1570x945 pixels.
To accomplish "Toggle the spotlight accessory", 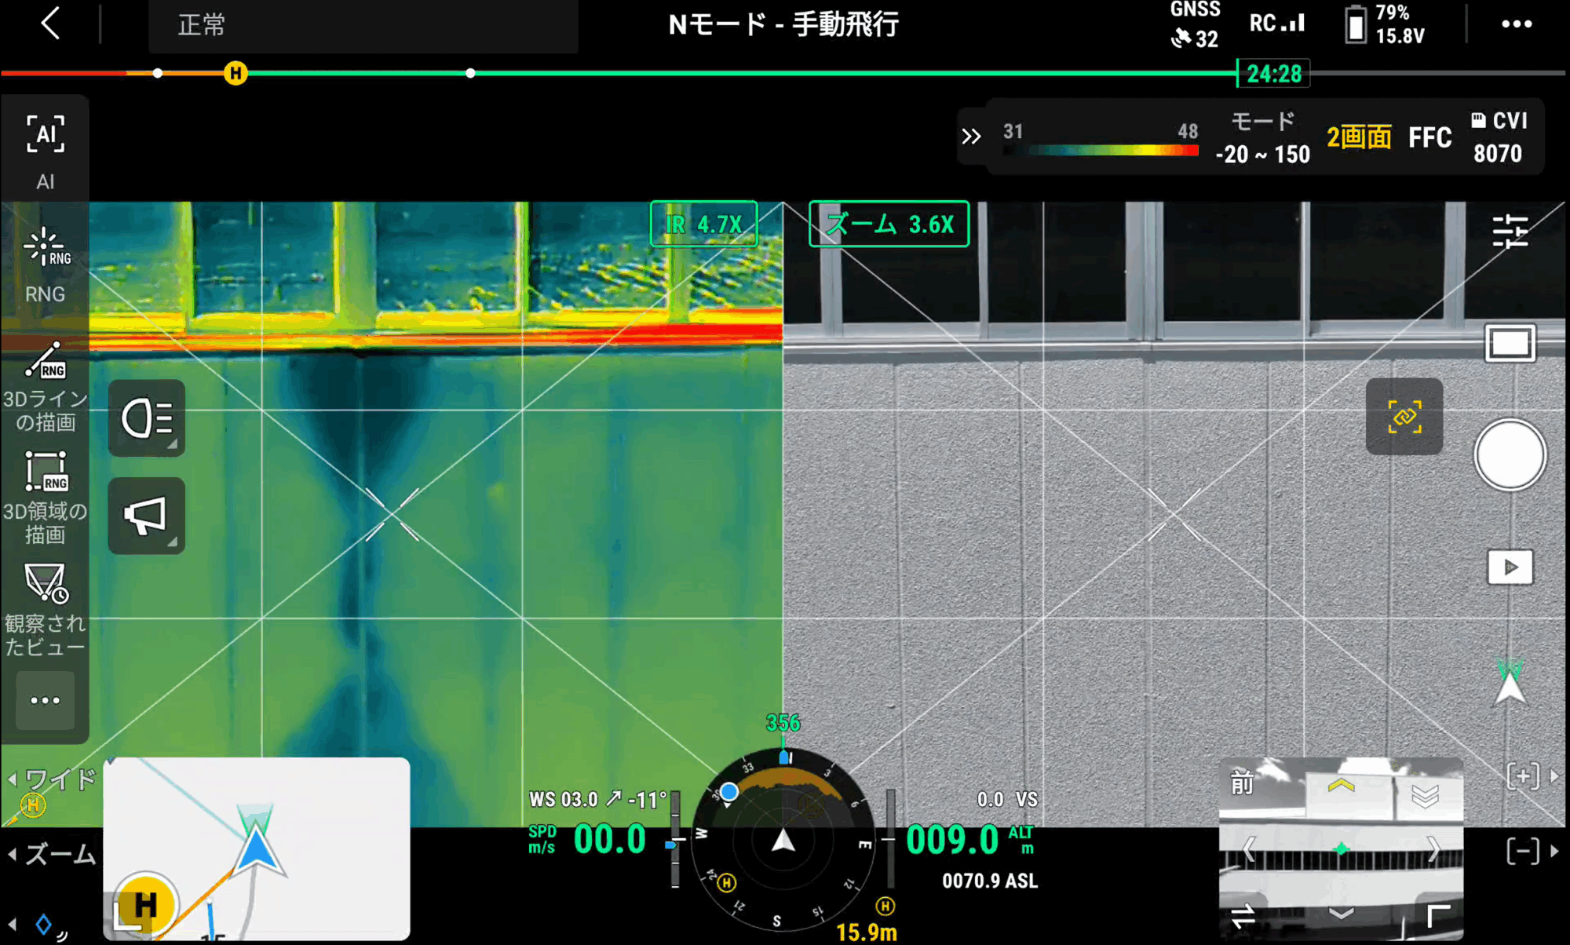I will [147, 418].
